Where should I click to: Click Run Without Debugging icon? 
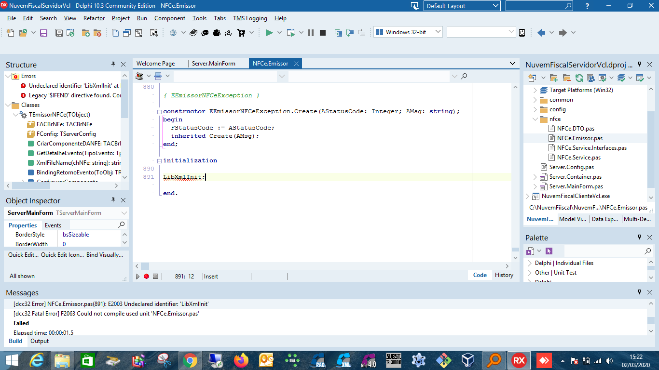(x=291, y=33)
